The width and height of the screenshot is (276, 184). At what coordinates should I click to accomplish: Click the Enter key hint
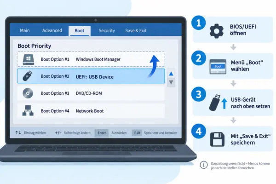click(102, 133)
